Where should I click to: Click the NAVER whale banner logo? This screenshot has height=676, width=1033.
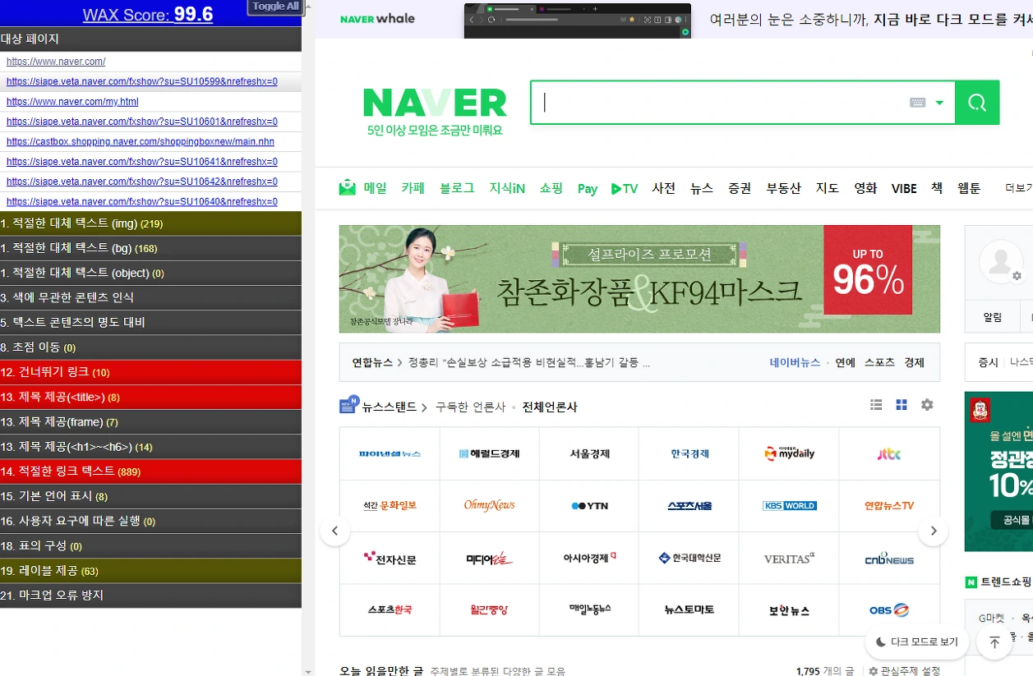(x=377, y=19)
